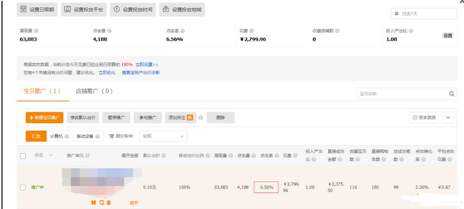464x209 pixels.
Task: Click the ¥2,375.50 direct transaction amount
Action: (336, 187)
